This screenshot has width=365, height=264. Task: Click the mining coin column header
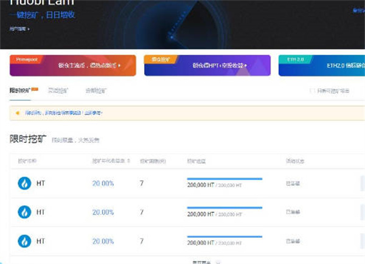(x=27, y=161)
